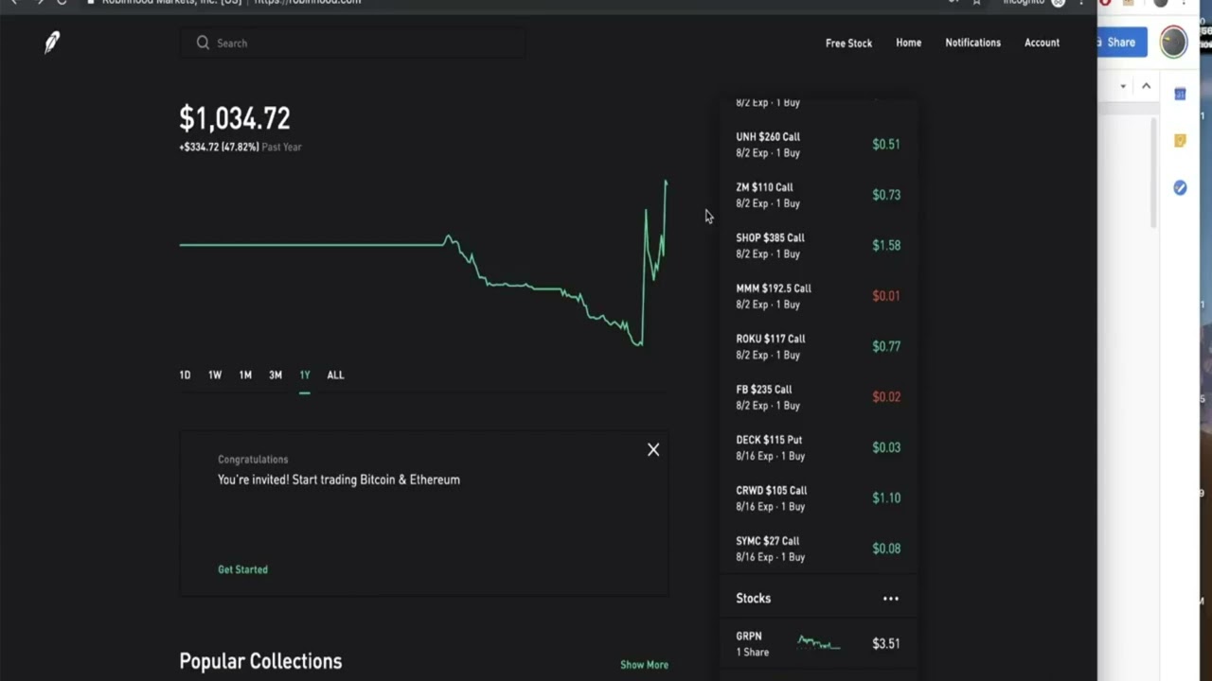Click the portfolio performance line chart

coord(423,262)
